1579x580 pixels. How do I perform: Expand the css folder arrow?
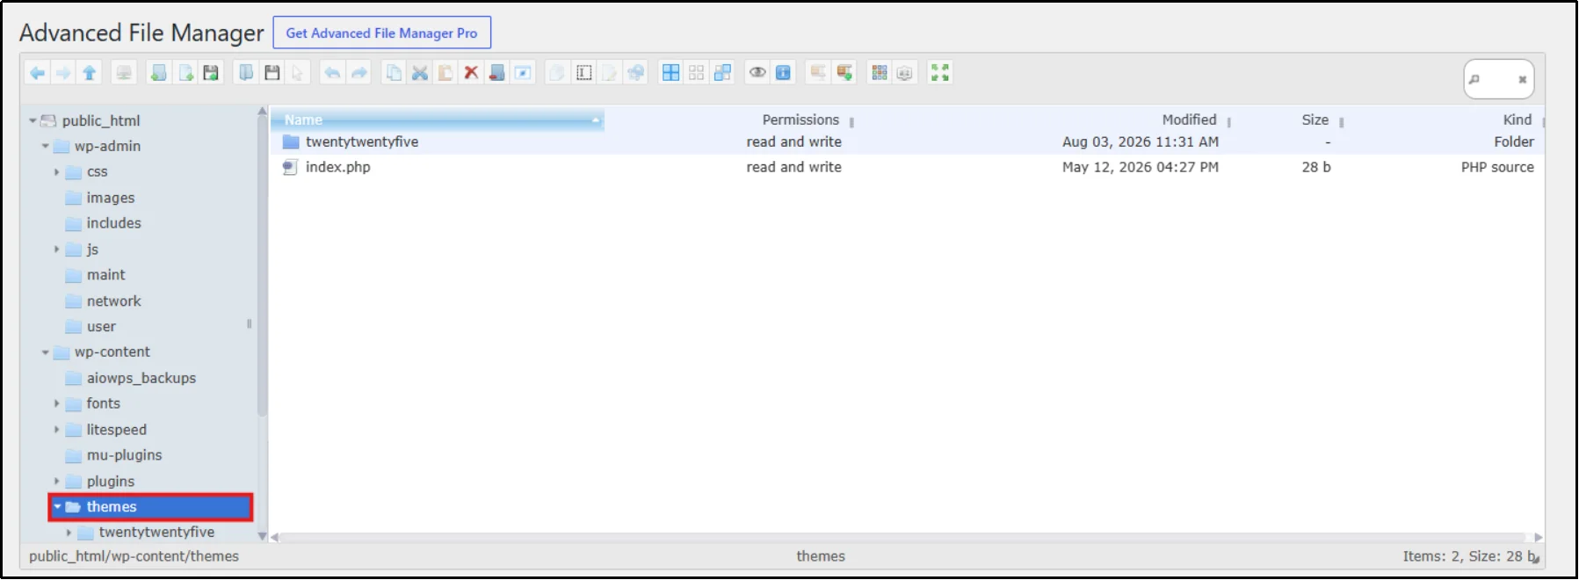[57, 172]
